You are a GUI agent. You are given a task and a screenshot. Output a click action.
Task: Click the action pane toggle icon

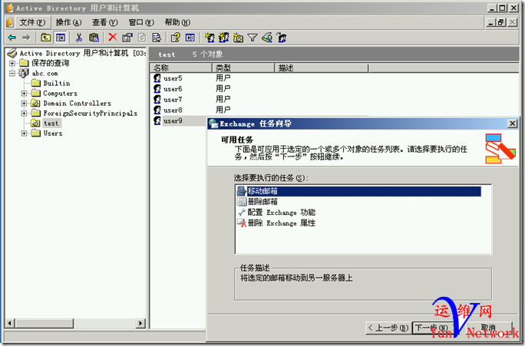pyautogui.click(x=190, y=38)
